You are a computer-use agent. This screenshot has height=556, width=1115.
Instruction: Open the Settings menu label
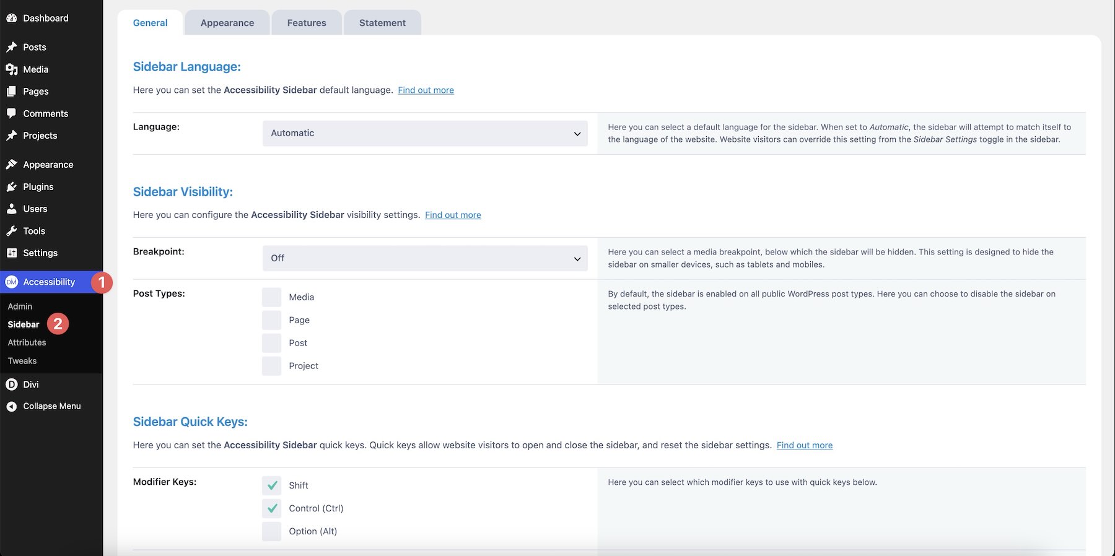pos(40,253)
